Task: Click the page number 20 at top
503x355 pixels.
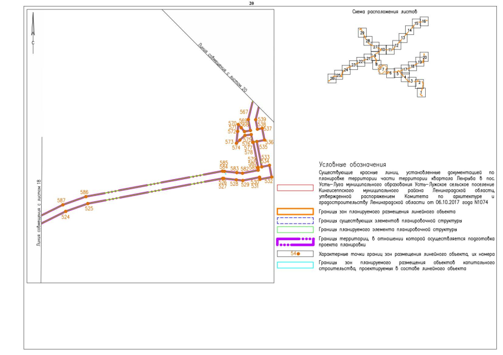Action: [x=251, y=3]
